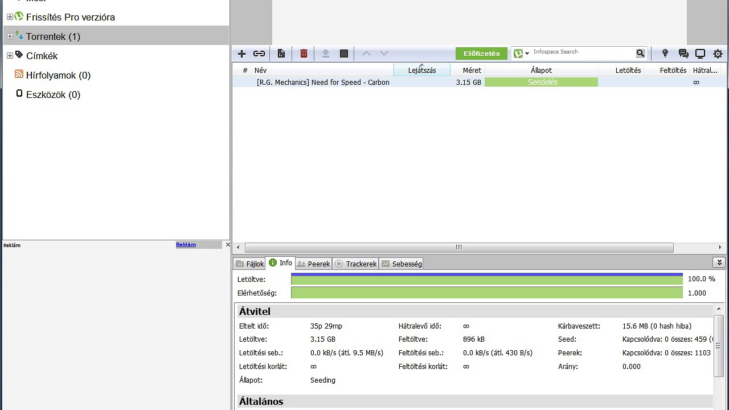
Task: Click the 100.0 % downloaded value
Action: click(x=702, y=279)
